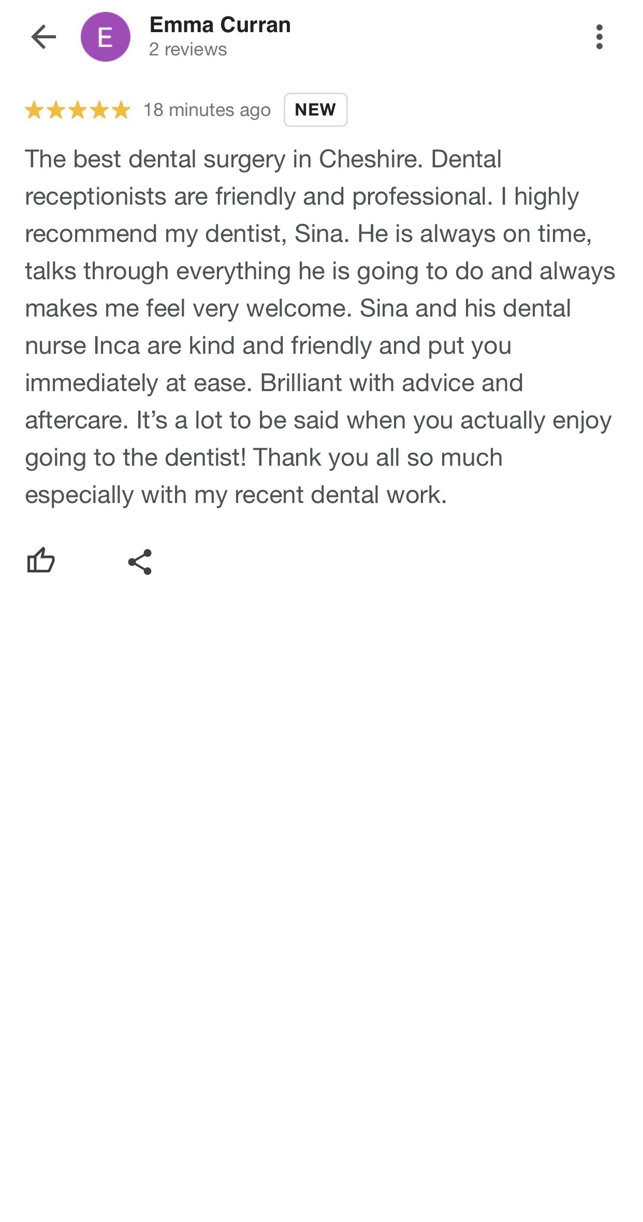Click the fifth gold rating star
The width and height of the screenshot is (643, 1222).
pos(121,110)
